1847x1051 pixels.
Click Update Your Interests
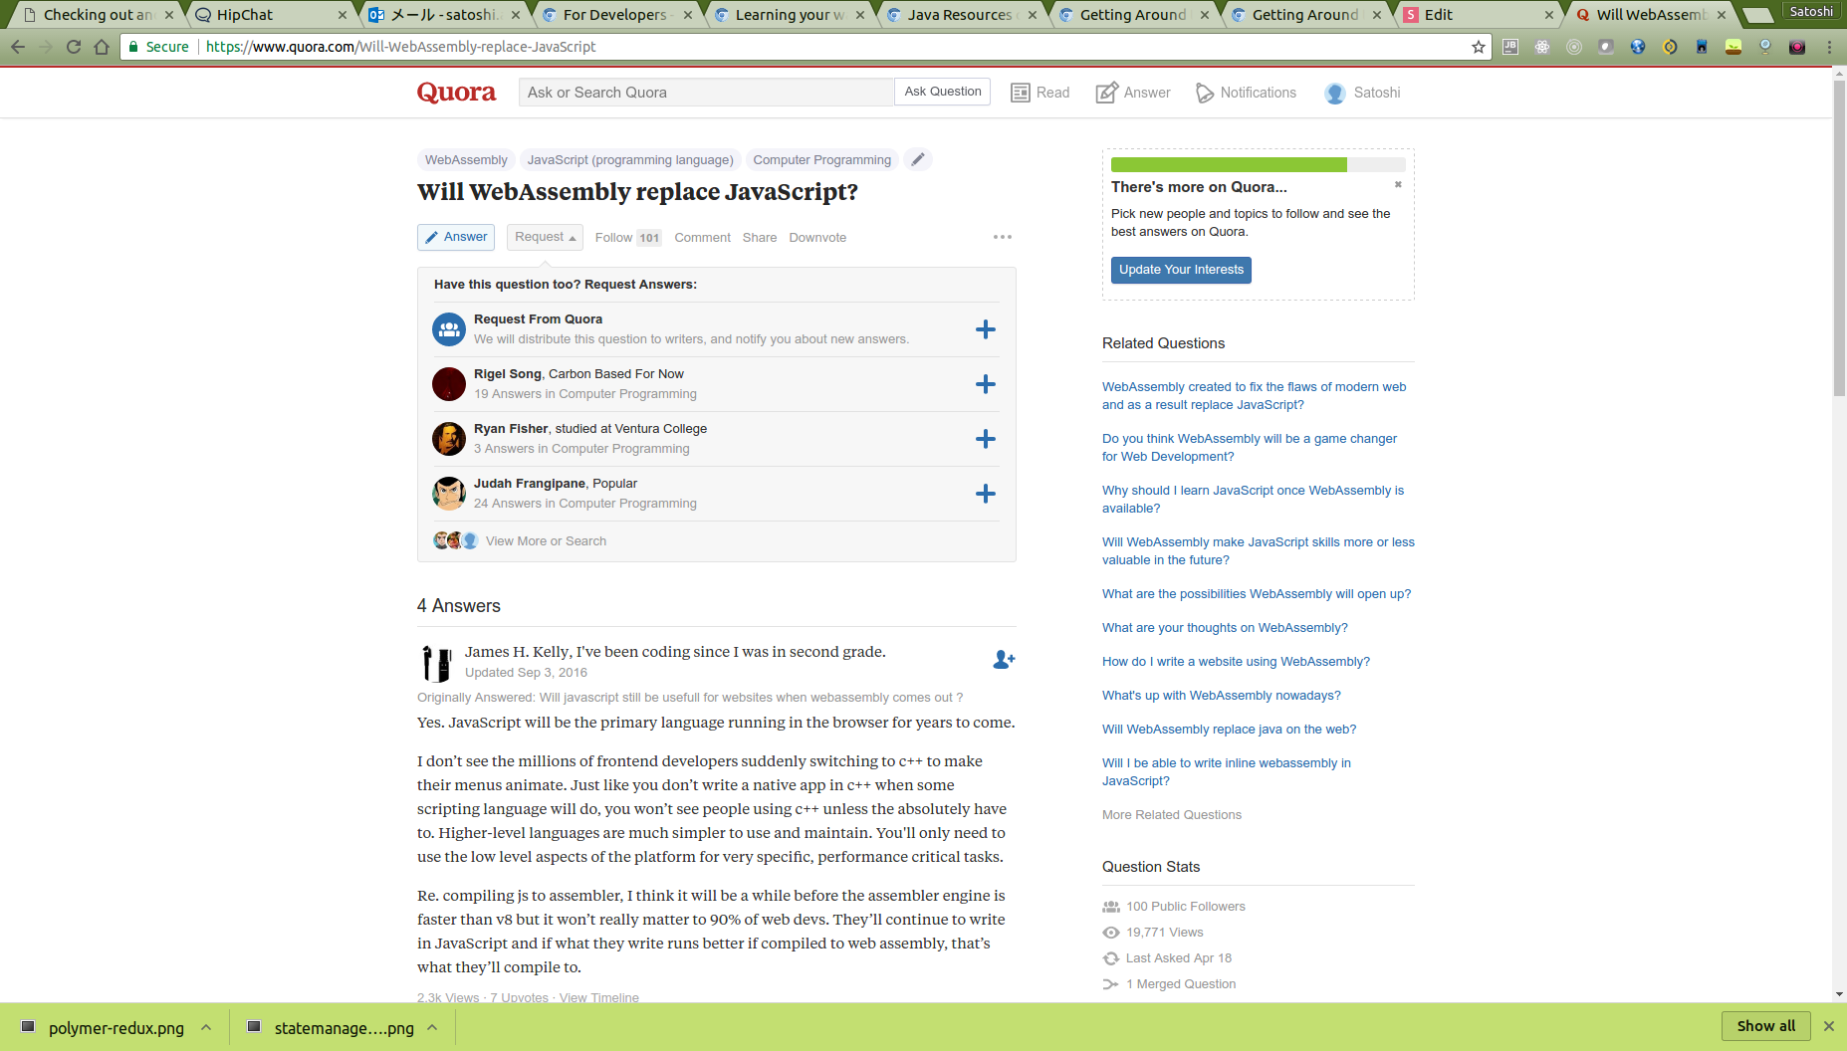pyautogui.click(x=1181, y=270)
